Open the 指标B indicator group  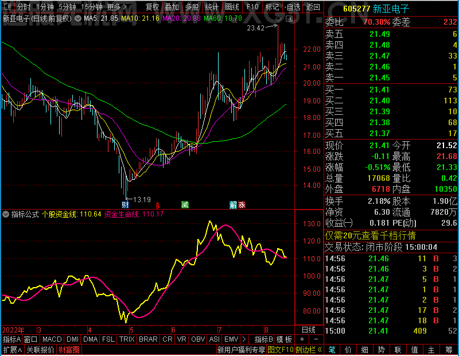(x=264, y=339)
